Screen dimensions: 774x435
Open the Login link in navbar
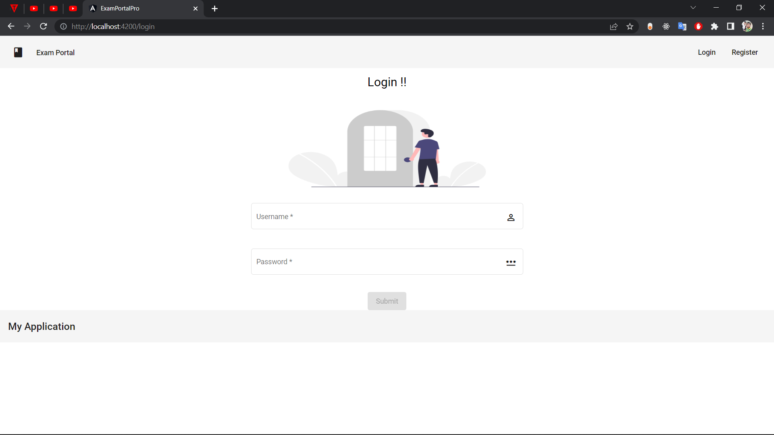click(x=706, y=52)
